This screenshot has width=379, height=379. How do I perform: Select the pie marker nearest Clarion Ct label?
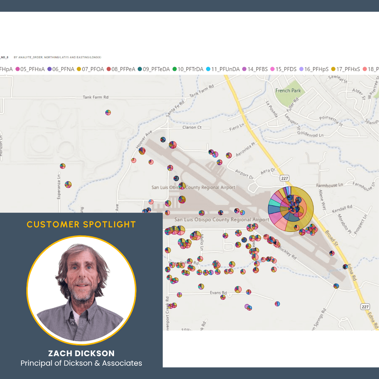coord(173,145)
